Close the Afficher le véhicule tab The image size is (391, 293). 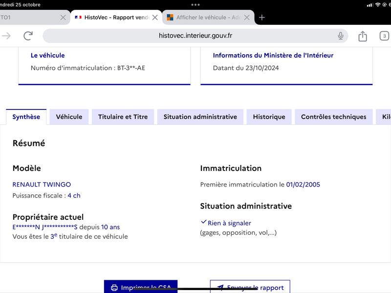(x=247, y=18)
